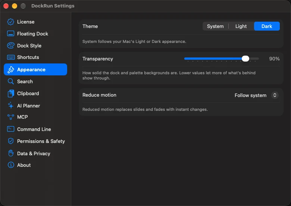Click the Dock Style palette icon
The width and height of the screenshot is (291, 206).
point(10,46)
